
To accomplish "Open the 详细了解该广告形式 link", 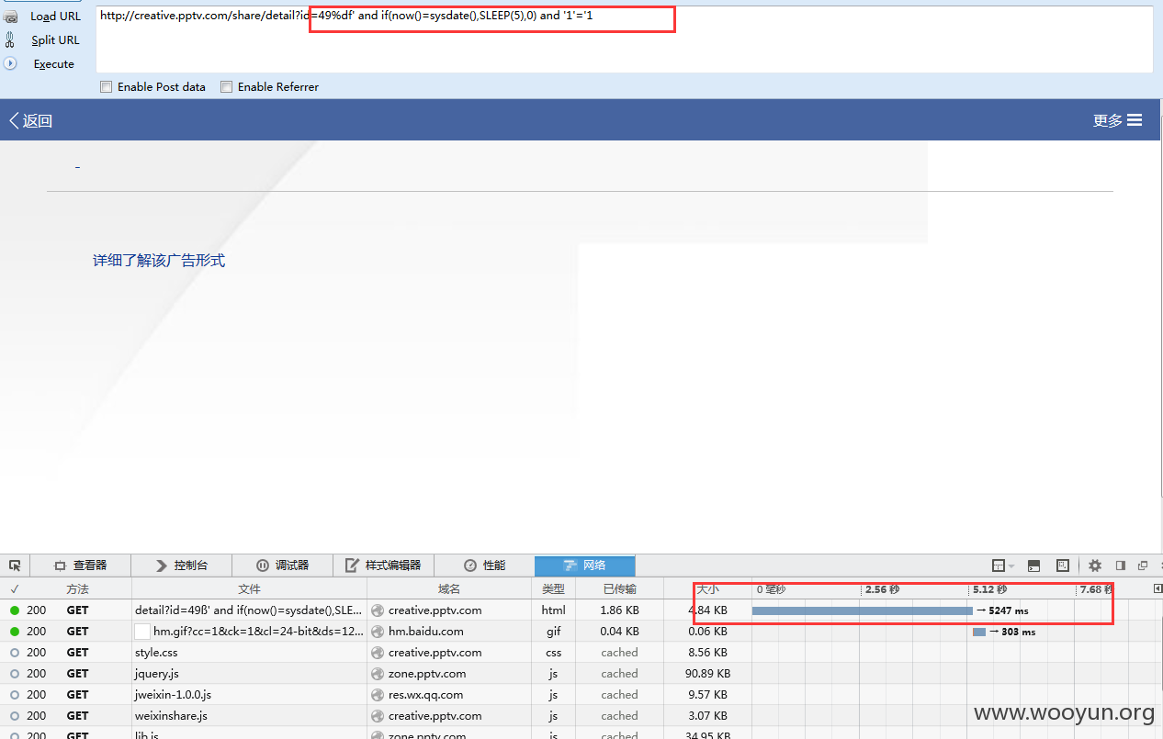I will (159, 261).
